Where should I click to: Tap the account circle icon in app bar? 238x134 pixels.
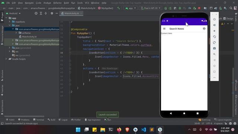204,29
